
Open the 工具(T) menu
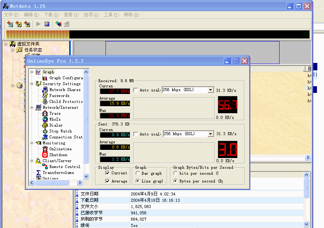(111, 15)
